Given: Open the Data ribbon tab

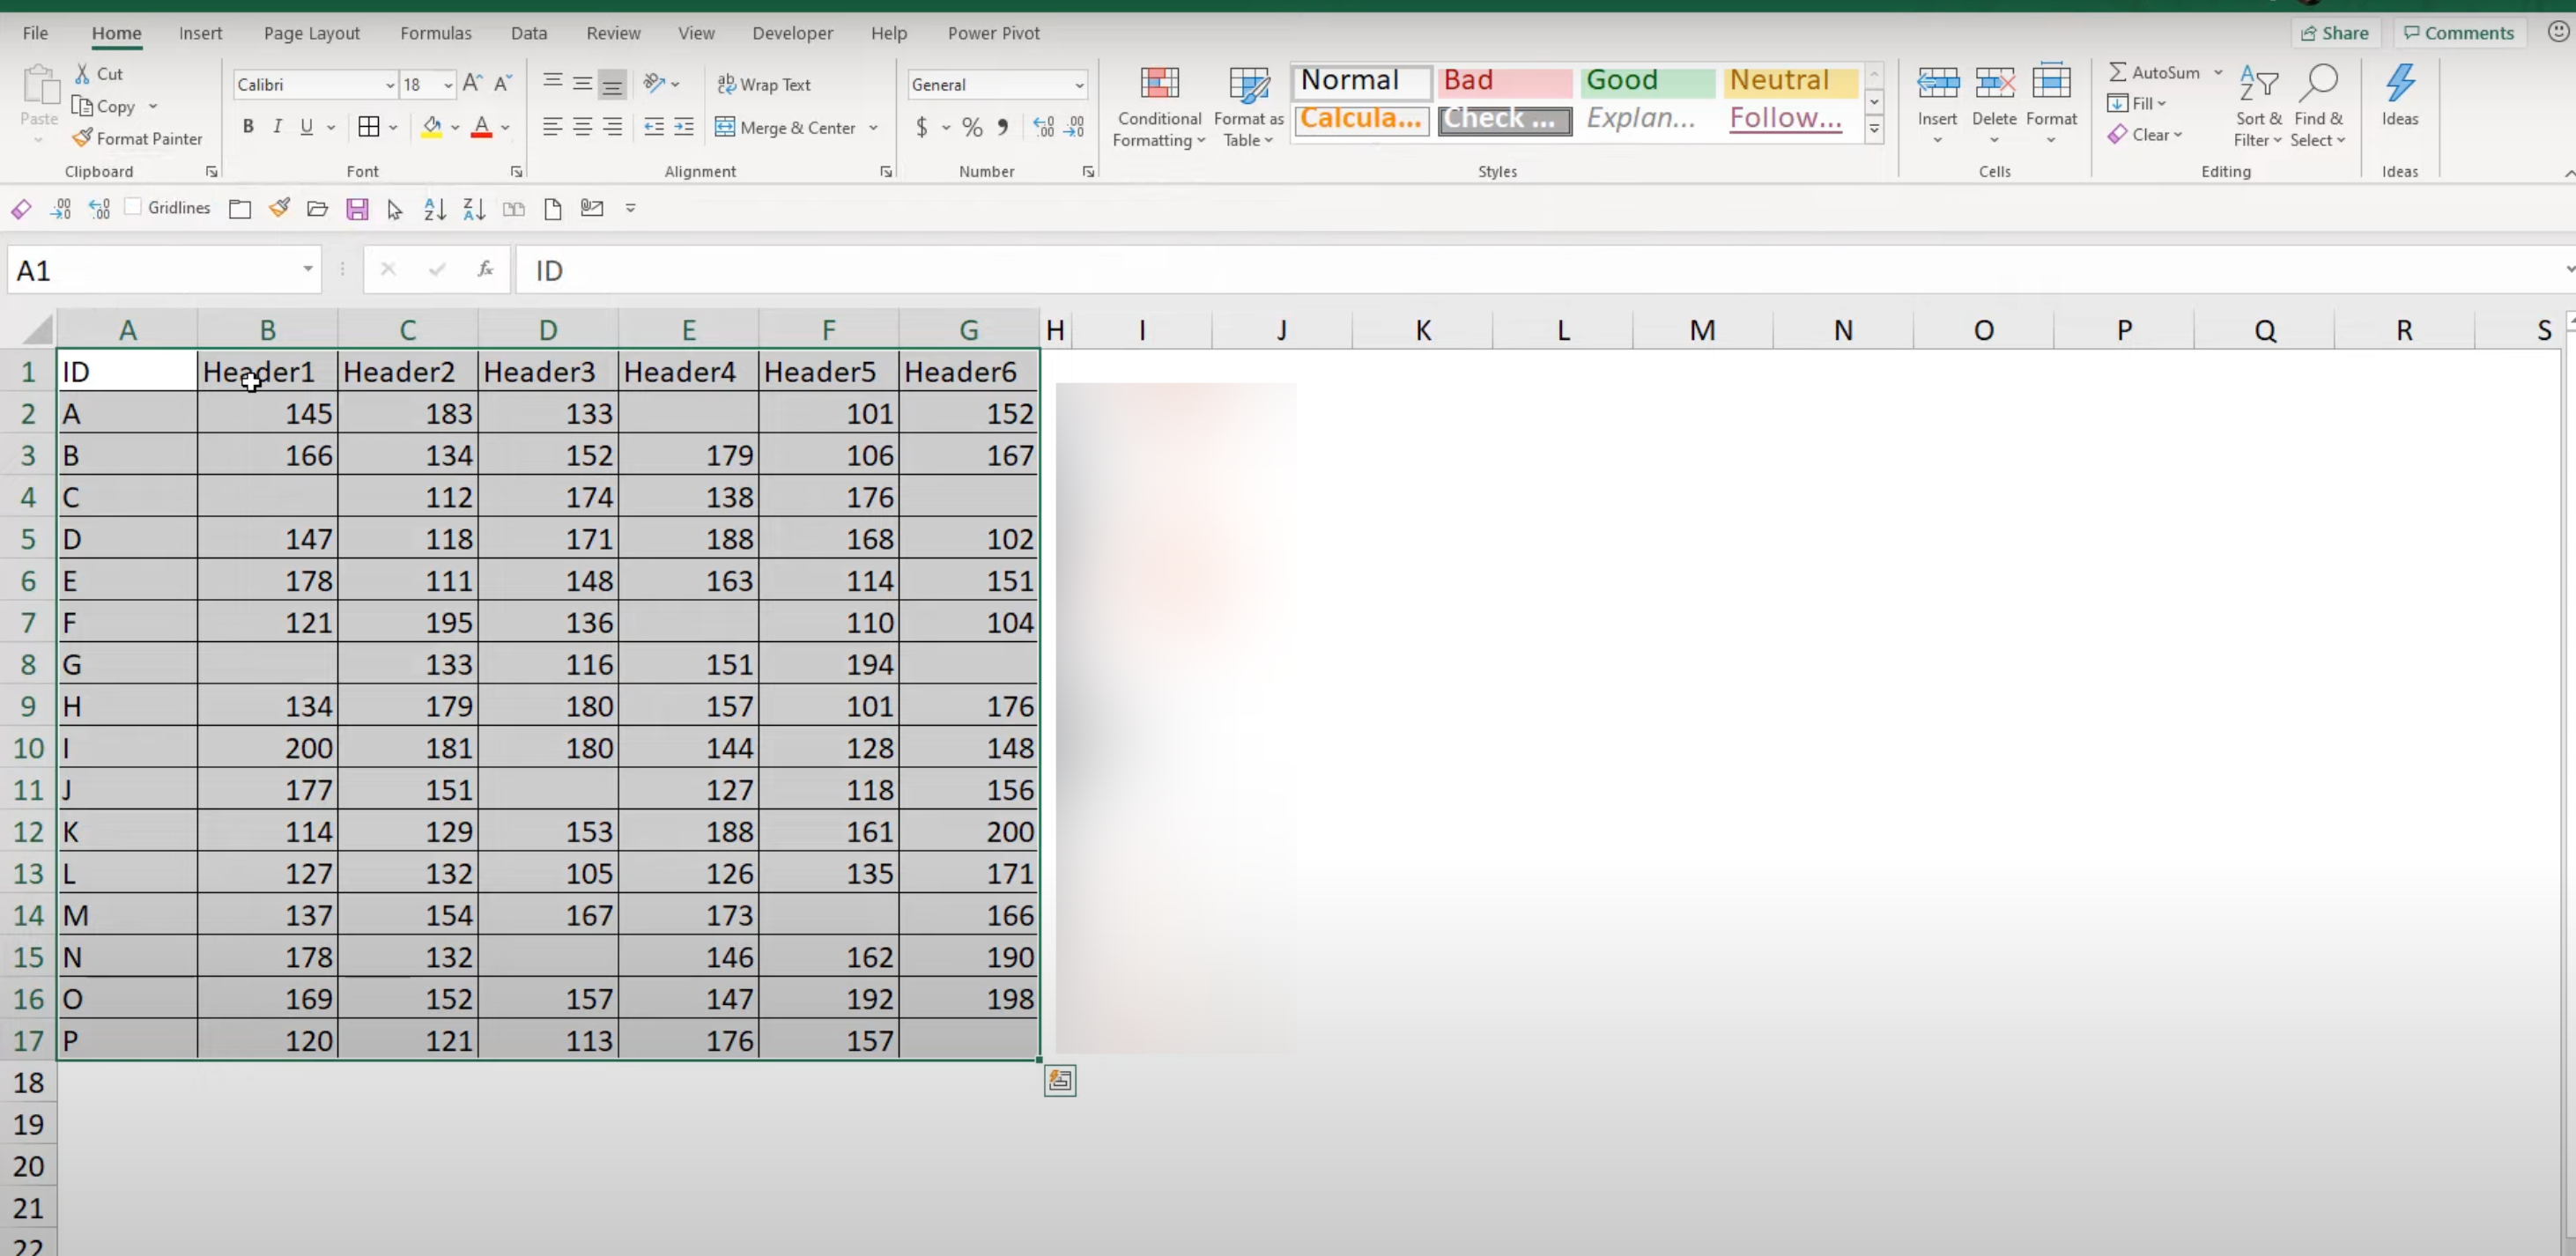Looking at the screenshot, I should (528, 33).
